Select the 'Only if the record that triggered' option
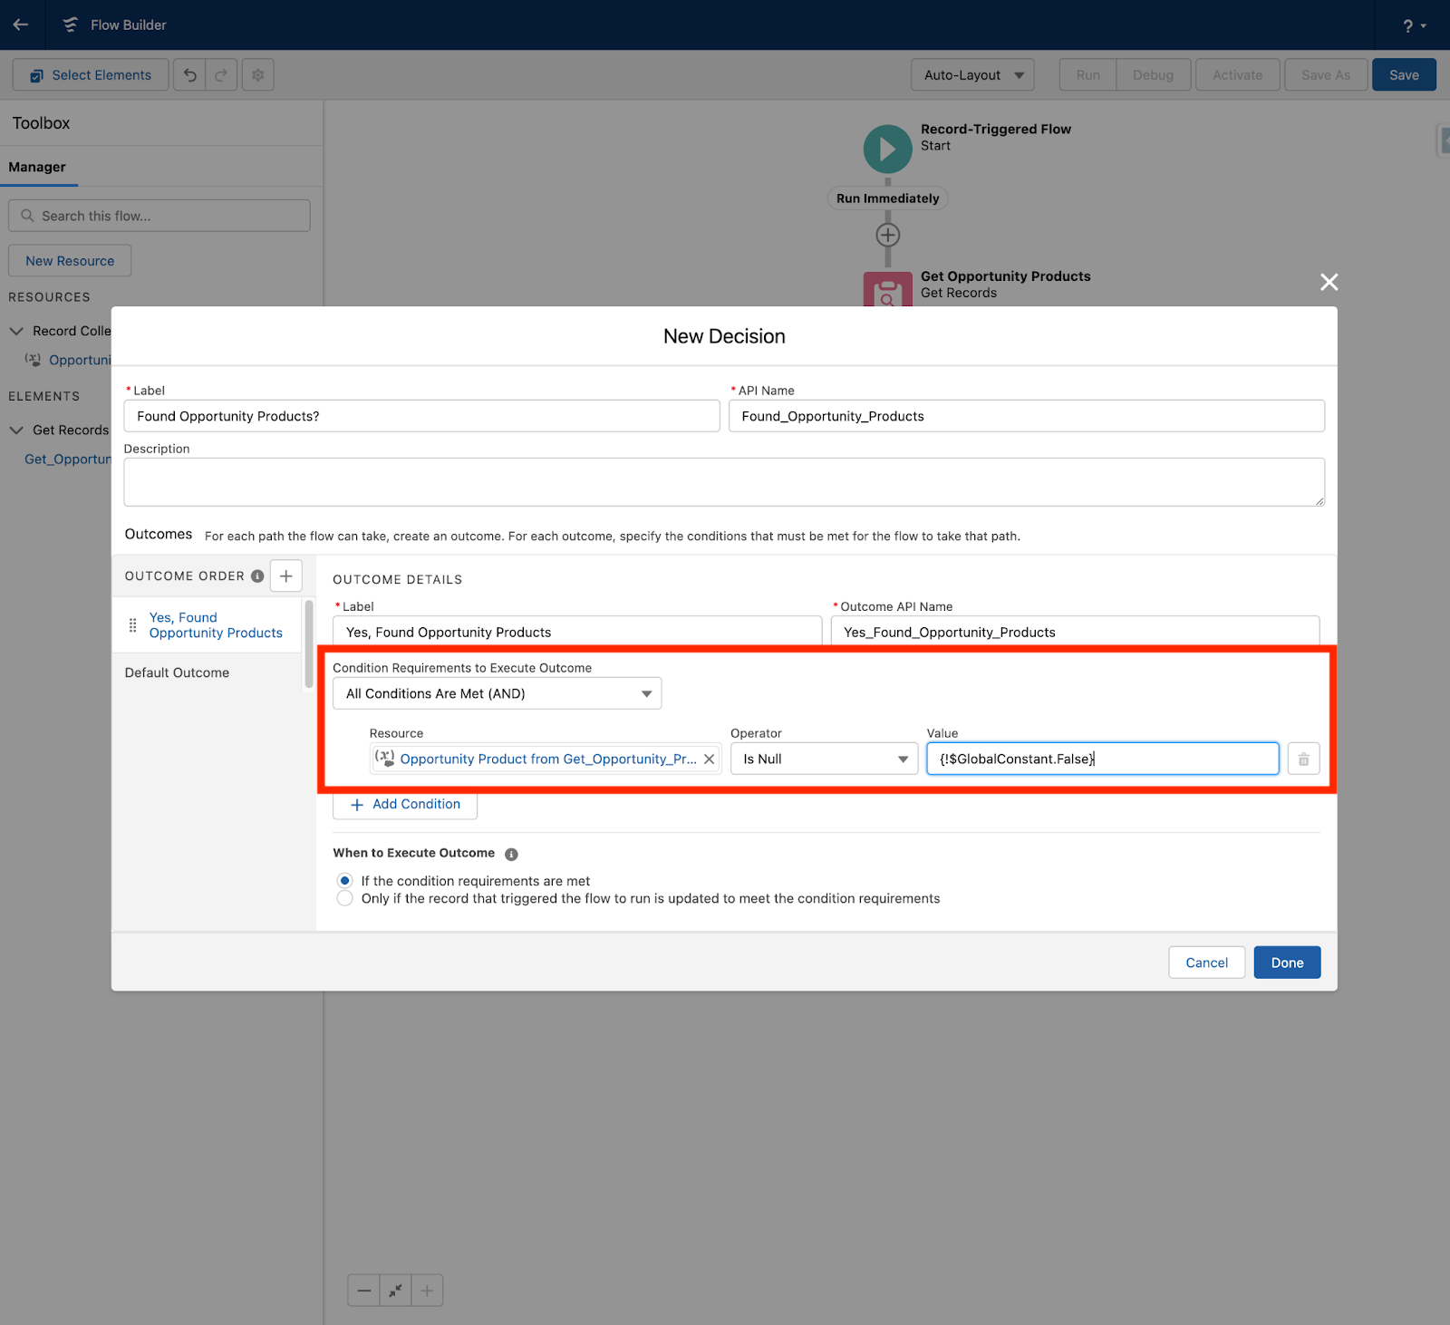Screen dimensions: 1450x1325 [x=344, y=898]
